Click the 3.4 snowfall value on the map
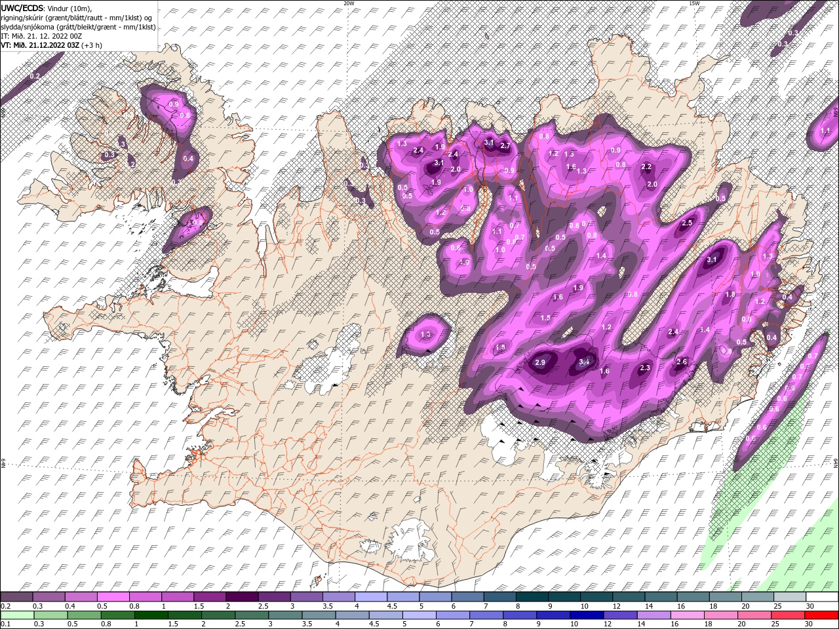This screenshot has width=839, height=629. click(585, 362)
